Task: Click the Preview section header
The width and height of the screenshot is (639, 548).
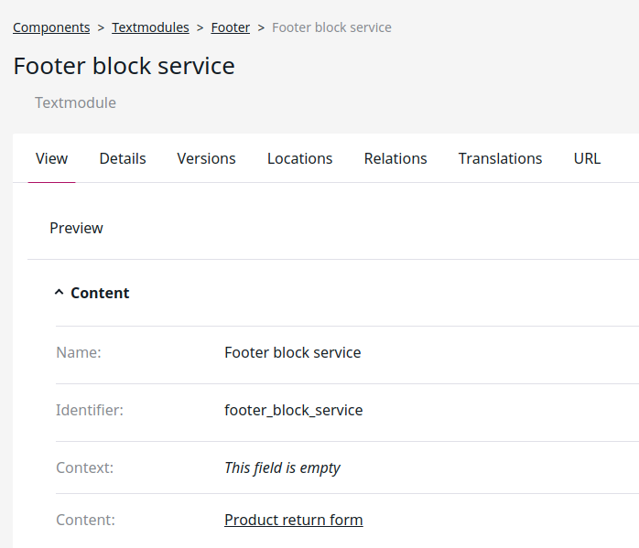Action: 76,228
